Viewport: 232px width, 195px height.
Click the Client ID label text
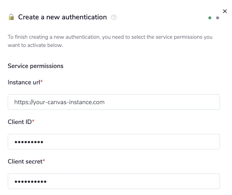[x=20, y=122]
